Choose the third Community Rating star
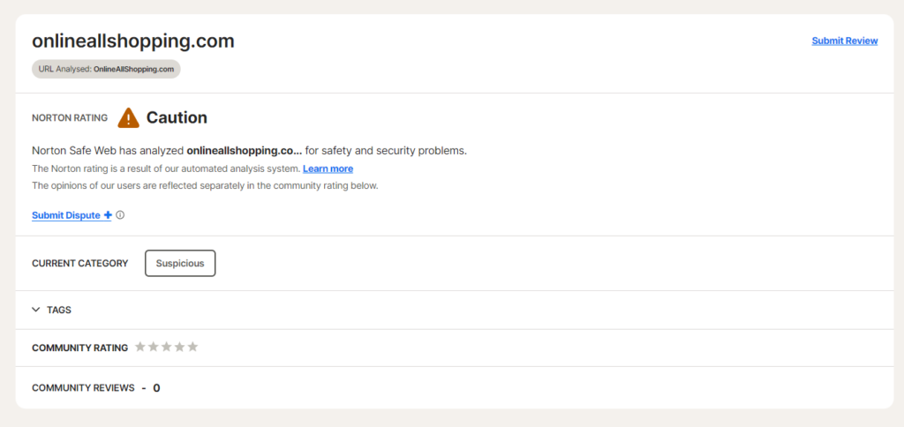The image size is (904, 427). [166, 347]
